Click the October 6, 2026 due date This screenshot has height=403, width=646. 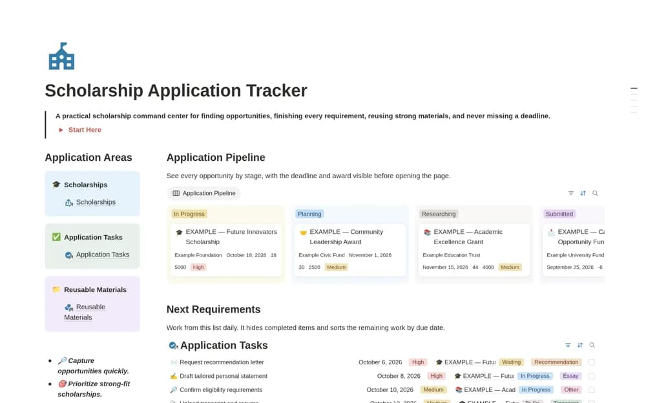coord(380,362)
